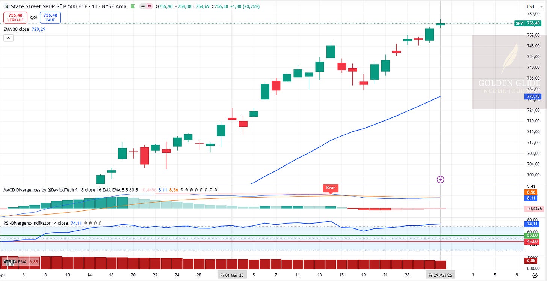Click the TradingView logo in the ATR pane
Viewport: 547px width, 281px height.
10,262
